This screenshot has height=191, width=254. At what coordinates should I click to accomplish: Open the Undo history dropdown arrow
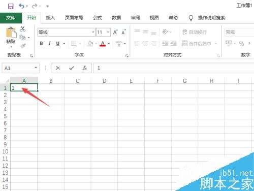click(27, 6)
